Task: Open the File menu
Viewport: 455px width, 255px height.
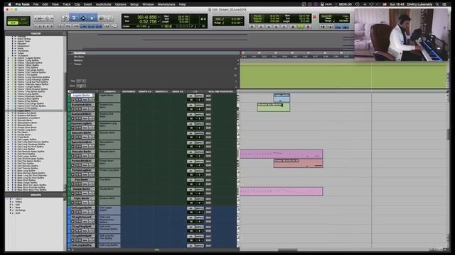Action: pos(36,4)
